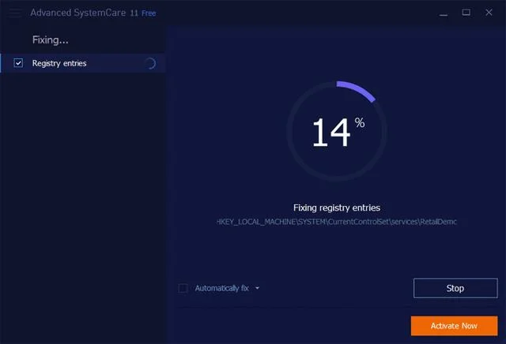Click the Free edition label in title
Viewport: 506px width, 344px height.
149,13
